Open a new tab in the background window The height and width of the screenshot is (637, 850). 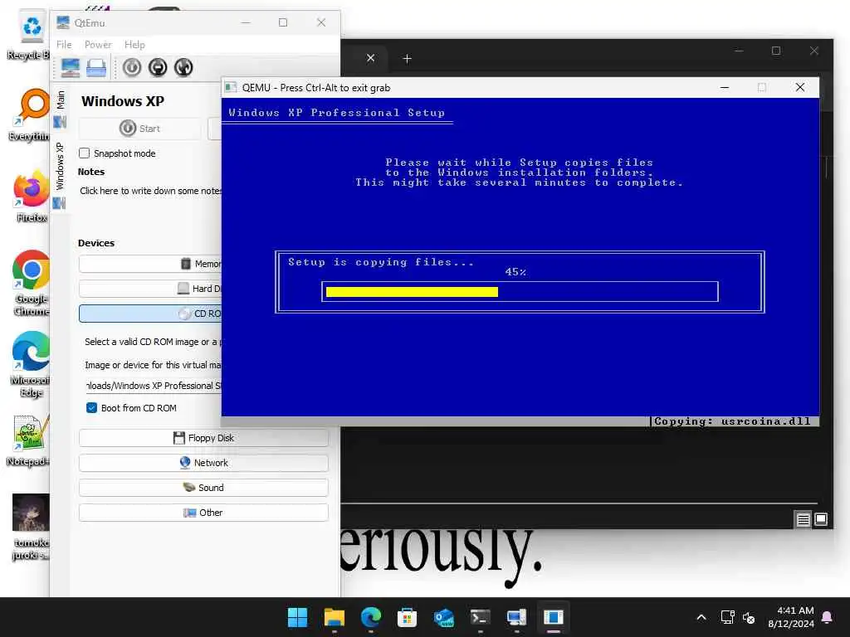(407, 59)
